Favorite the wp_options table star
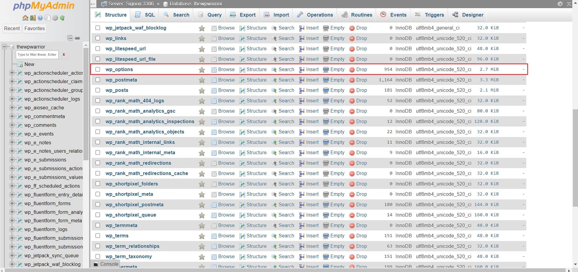This screenshot has width=578, height=272. 202,70
